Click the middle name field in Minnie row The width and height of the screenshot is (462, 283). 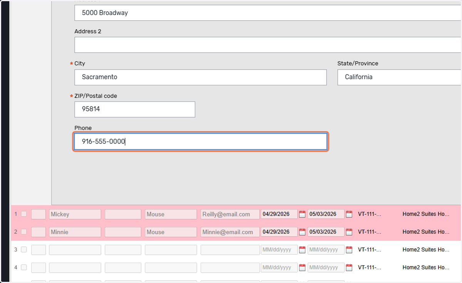pos(123,232)
